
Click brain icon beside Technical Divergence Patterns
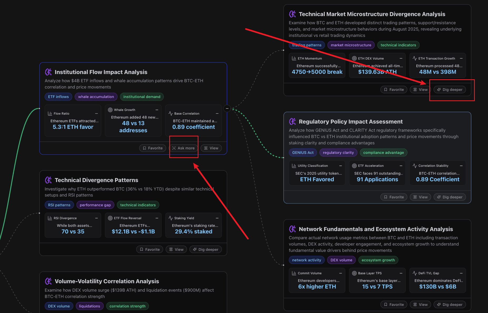(48, 180)
